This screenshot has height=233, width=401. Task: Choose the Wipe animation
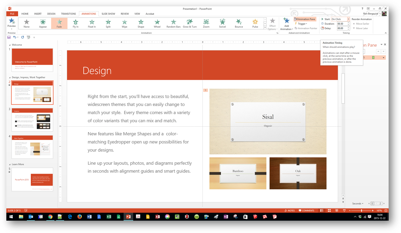click(x=124, y=23)
